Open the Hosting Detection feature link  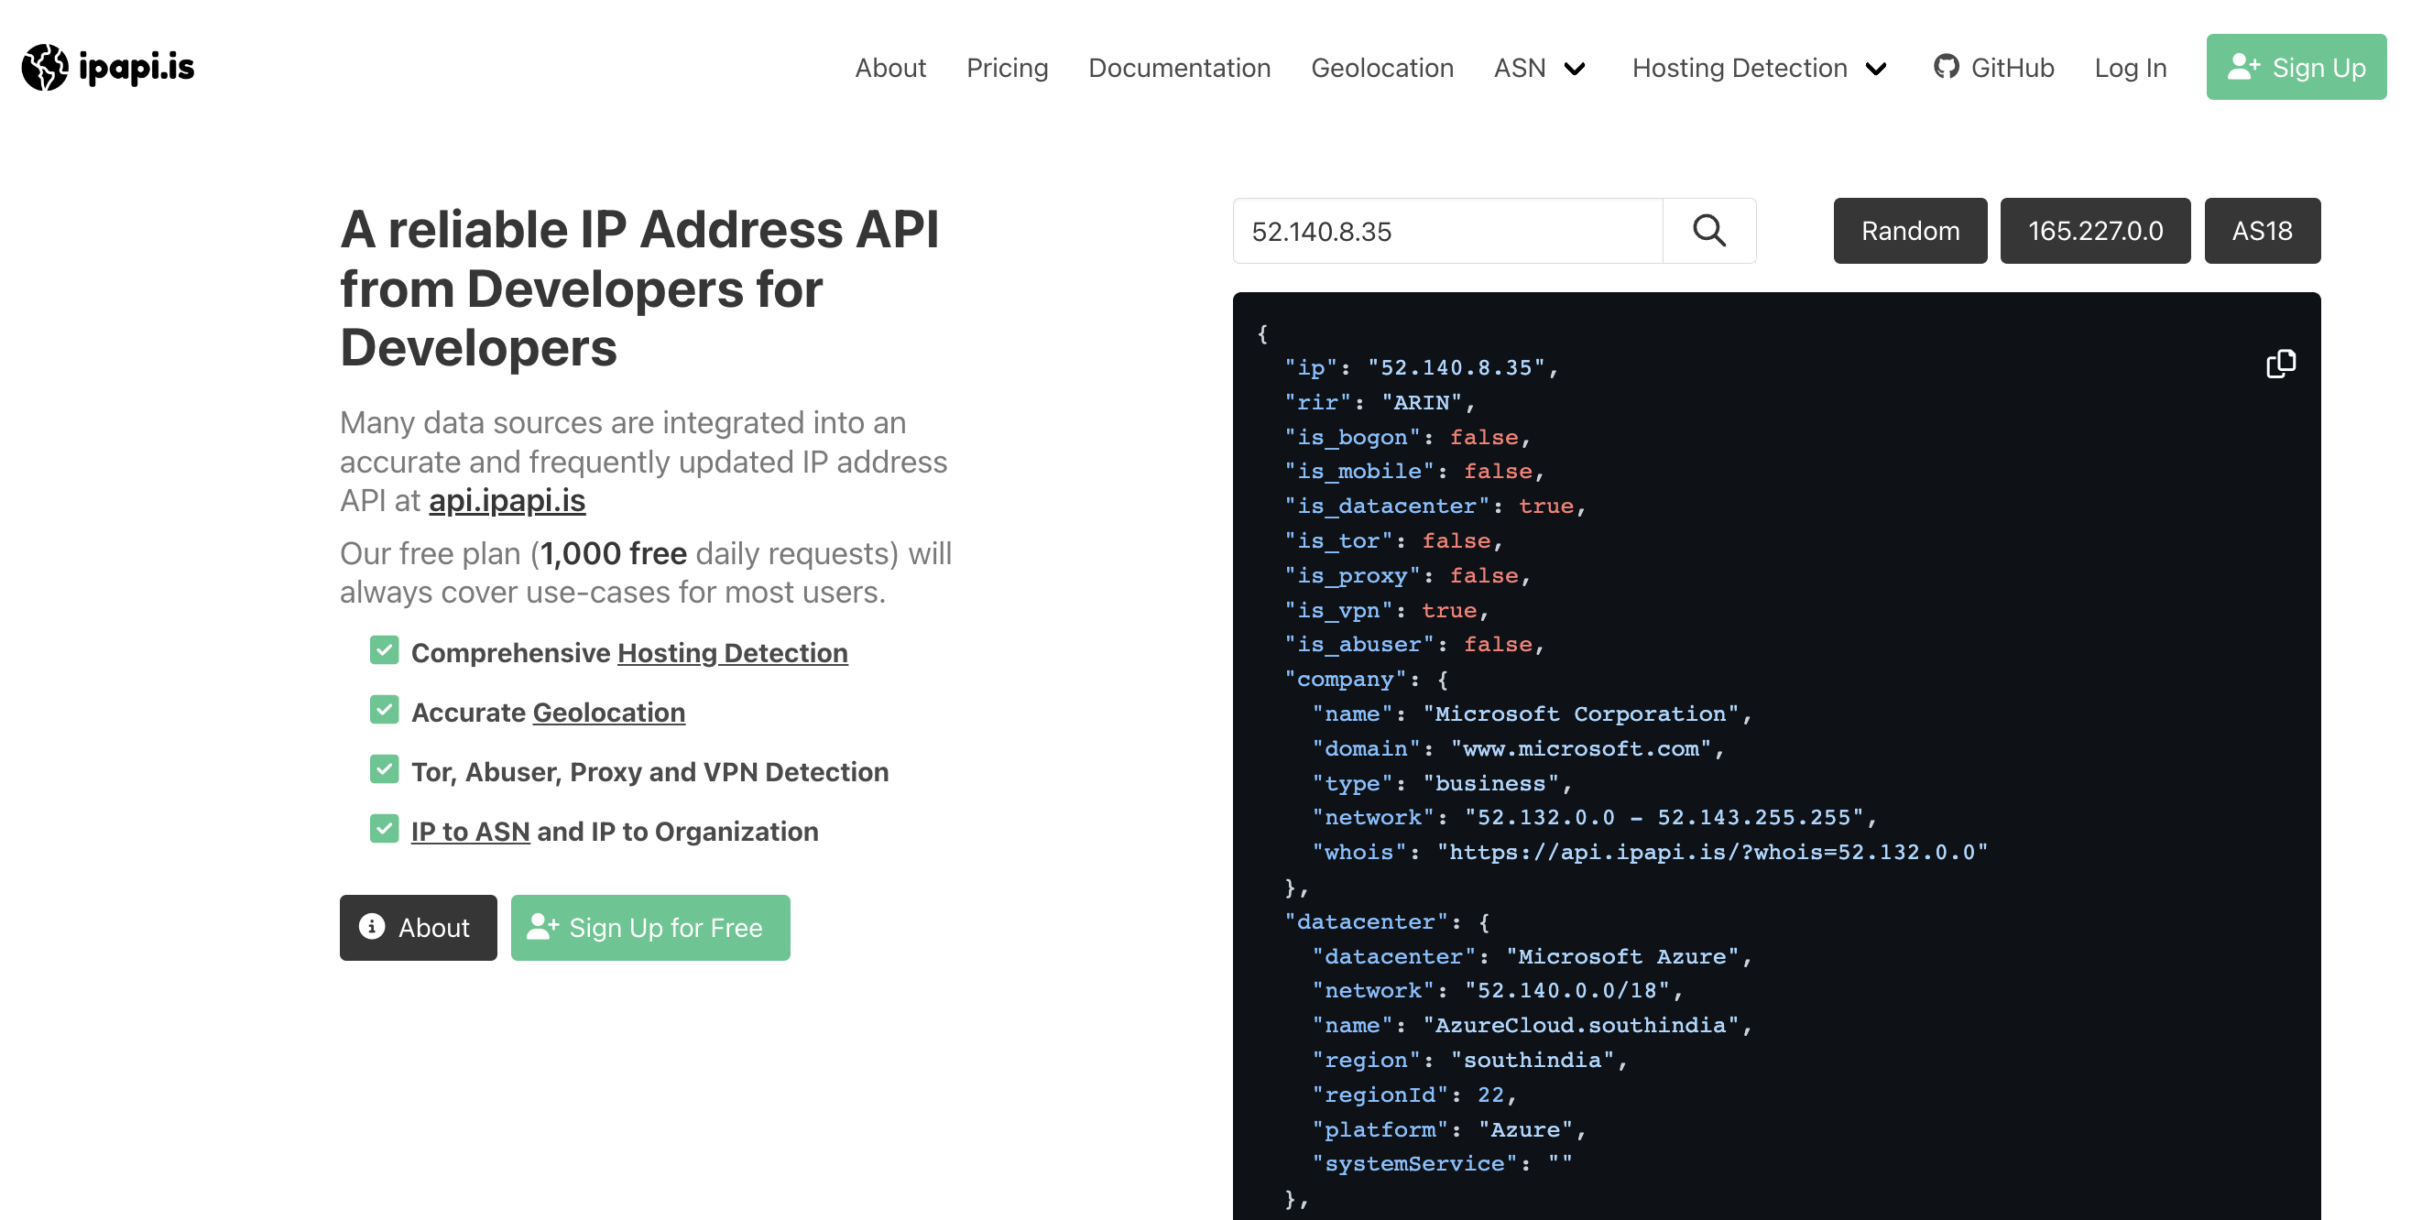(733, 652)
